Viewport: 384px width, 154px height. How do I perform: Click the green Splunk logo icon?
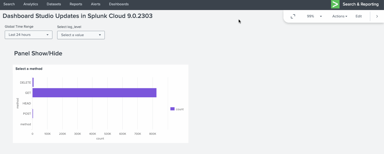(335, 4)
